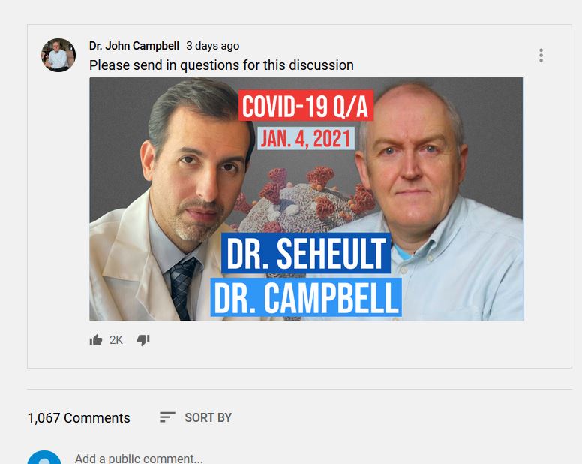
Task: Click the 'Please send in questions' post text
Action: coord(221,65)
